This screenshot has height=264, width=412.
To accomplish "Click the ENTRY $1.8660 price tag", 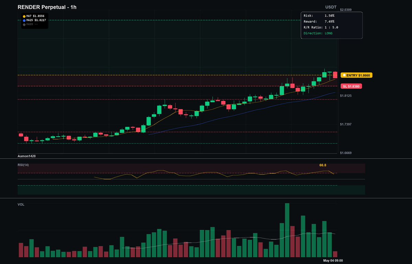I will pyautogui.click(x=356, y=75).
